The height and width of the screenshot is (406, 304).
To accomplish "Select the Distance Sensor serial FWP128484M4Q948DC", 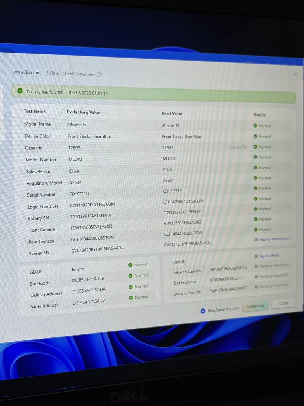I will 228,289.
